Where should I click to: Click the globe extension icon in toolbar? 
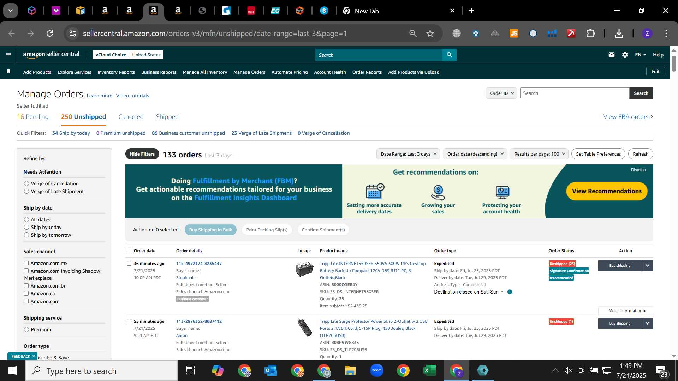point(457,34)
